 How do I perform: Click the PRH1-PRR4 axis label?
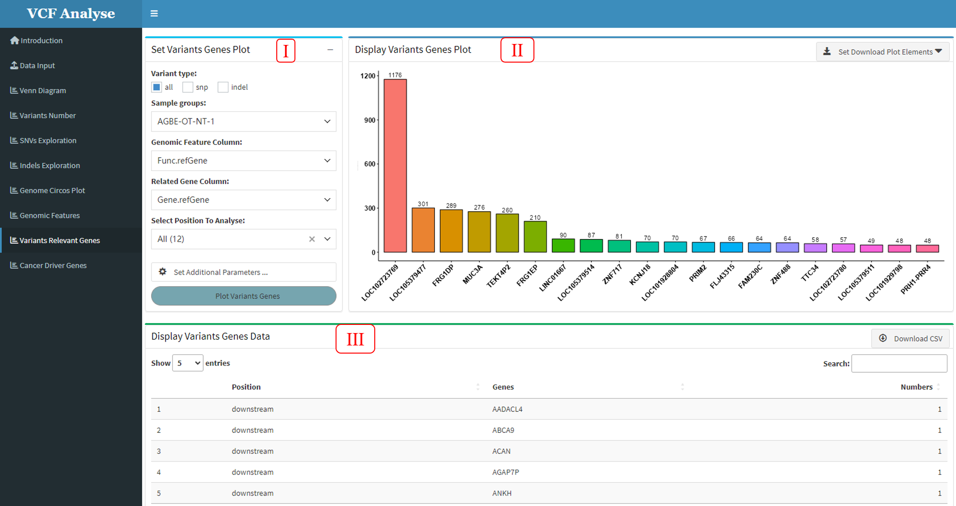(915, 279)
